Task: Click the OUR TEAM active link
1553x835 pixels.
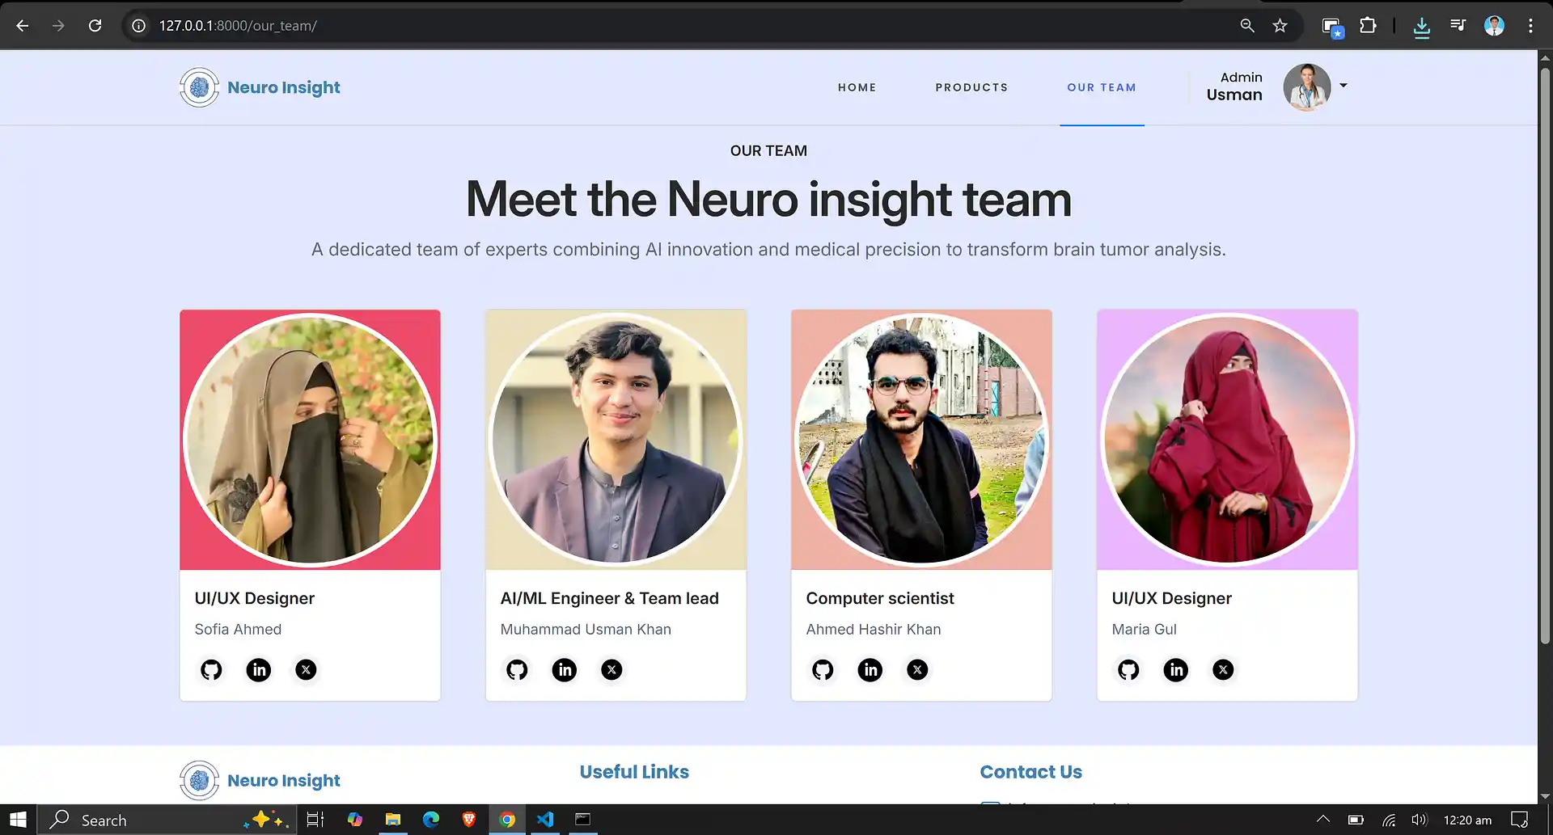Action: (1102, 87)
